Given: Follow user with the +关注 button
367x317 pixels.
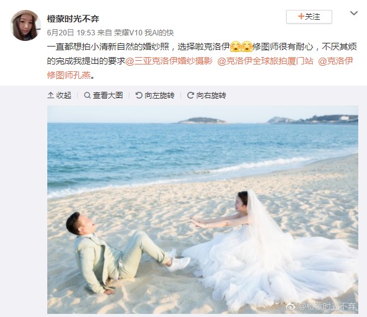Looking at the screenshot, I should [x=309, y=17].
